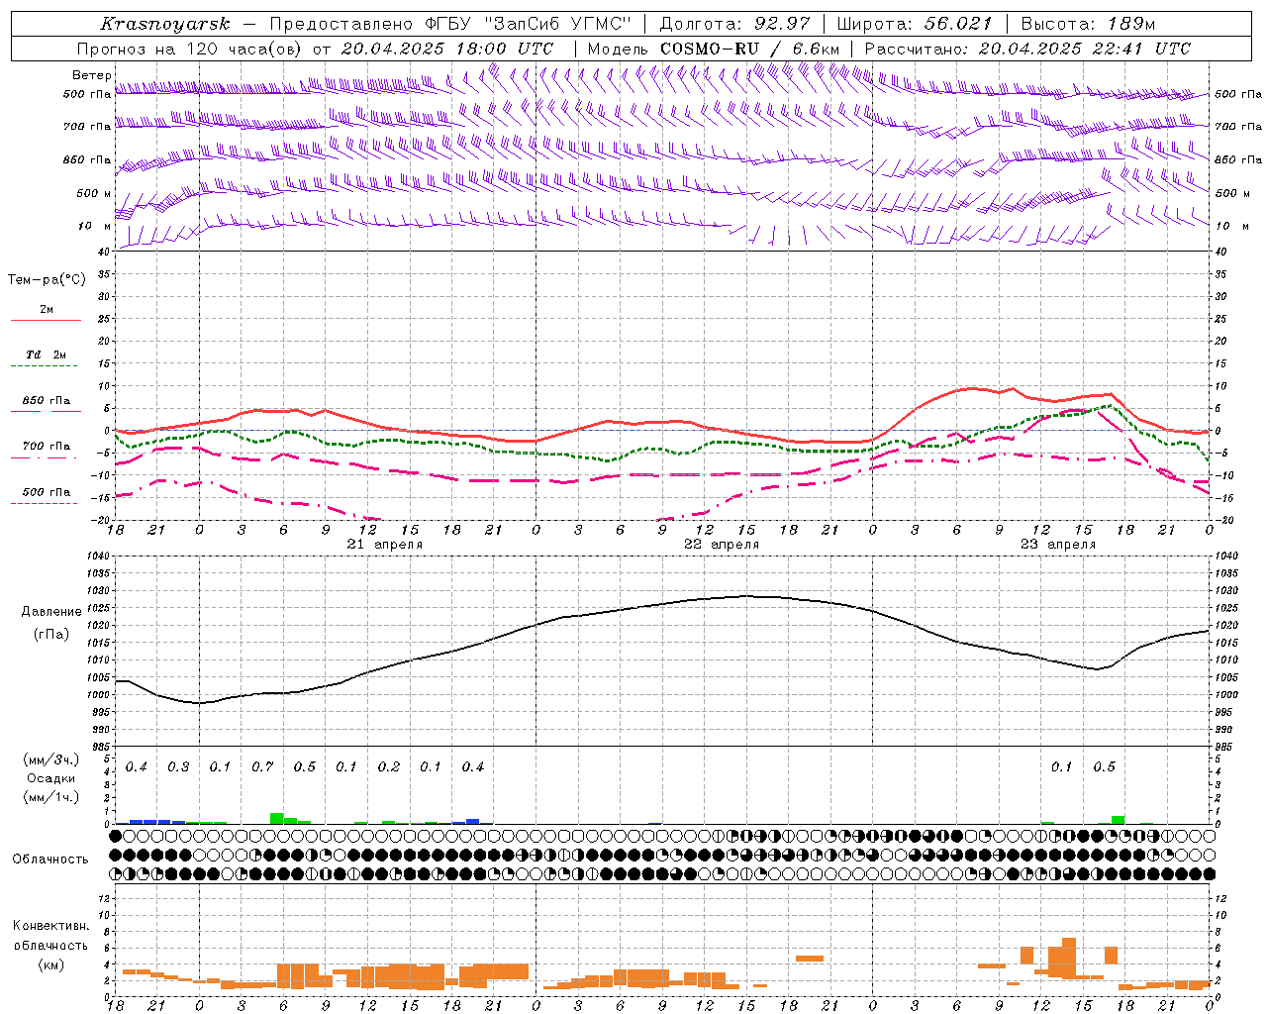Click the '(мм/3ч.)' precipitation unit label

click(50, 760)
